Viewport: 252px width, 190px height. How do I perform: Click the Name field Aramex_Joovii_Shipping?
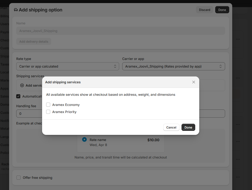[x=120, y=31]
